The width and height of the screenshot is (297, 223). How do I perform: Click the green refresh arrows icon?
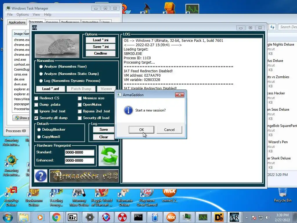[108, 156]
